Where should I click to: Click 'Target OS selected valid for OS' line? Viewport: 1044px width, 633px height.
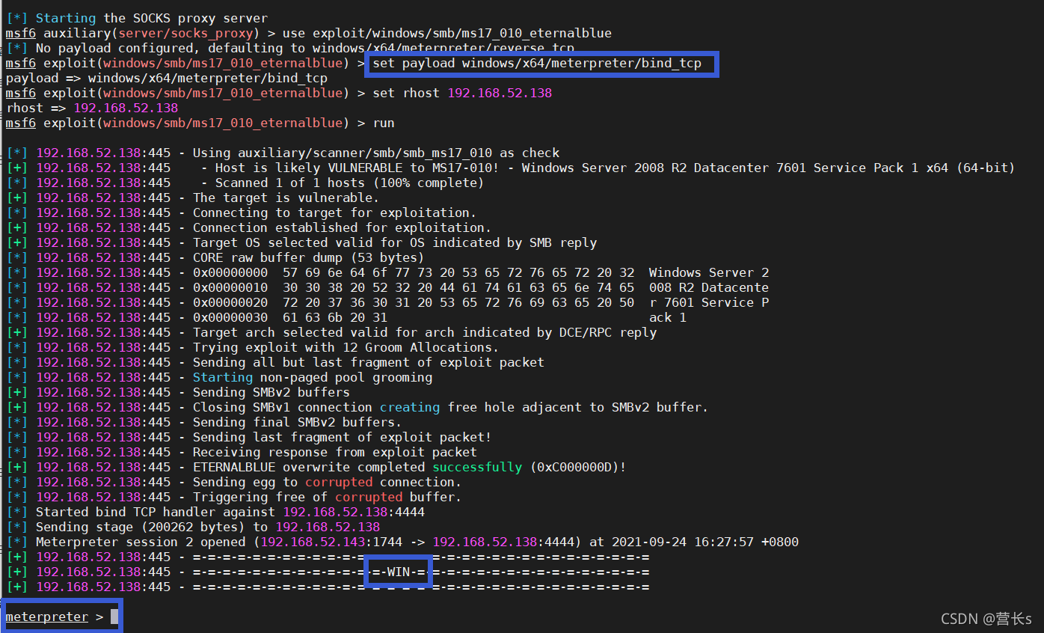point(301,242)
